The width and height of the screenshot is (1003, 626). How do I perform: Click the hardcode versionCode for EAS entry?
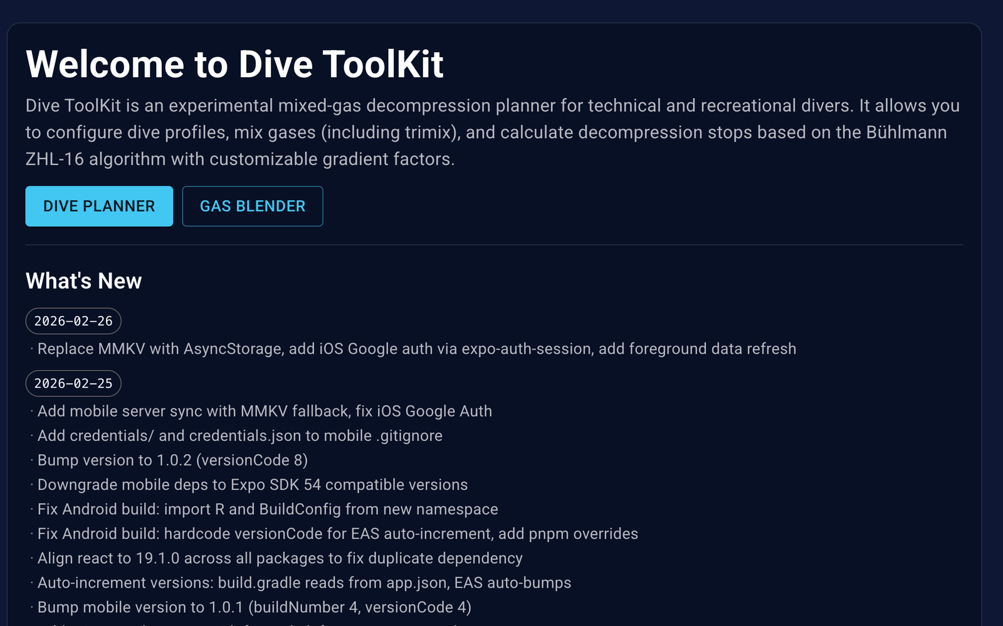(x=337, y=533)
